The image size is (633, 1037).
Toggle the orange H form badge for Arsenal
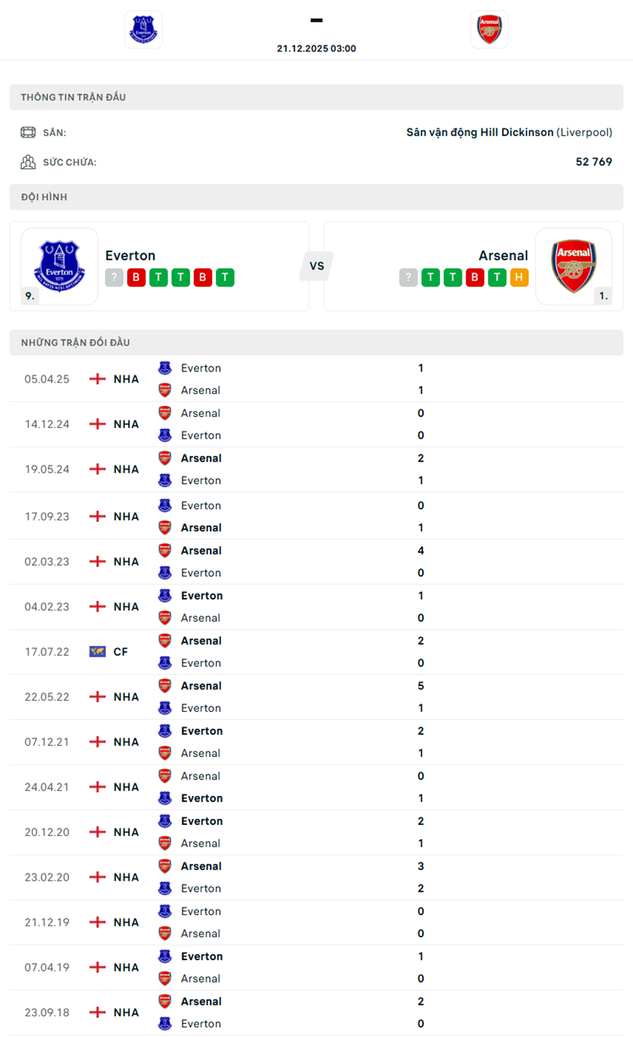(519, 277)
